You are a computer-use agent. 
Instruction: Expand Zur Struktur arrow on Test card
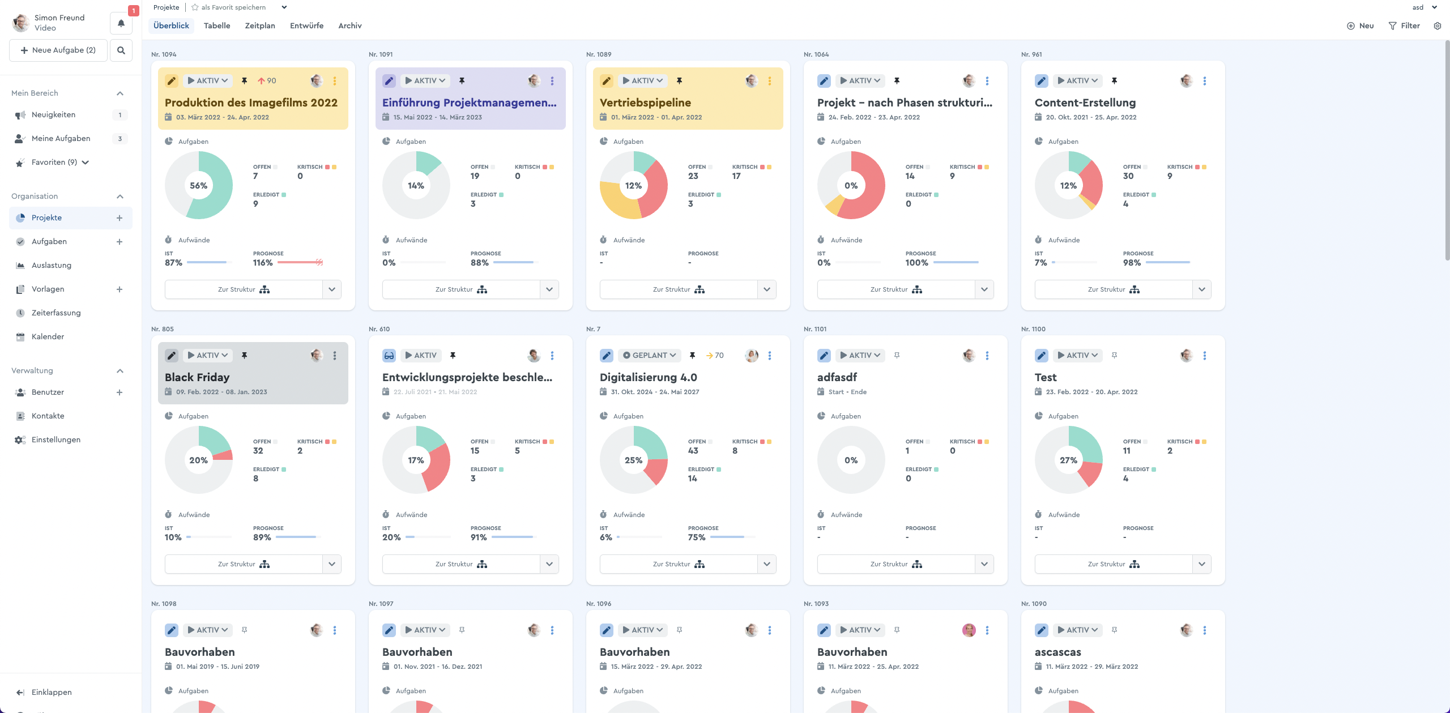tap(1202, 564)
